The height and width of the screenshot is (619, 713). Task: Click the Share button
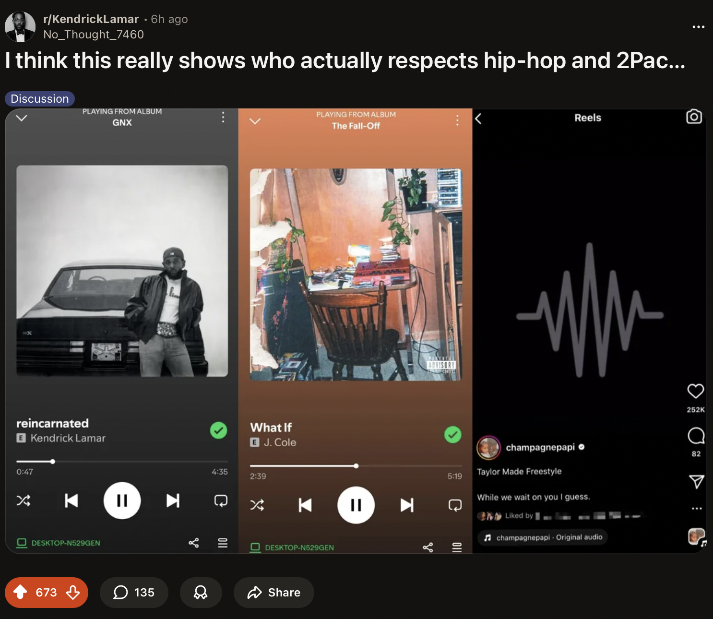coord(274,593)
